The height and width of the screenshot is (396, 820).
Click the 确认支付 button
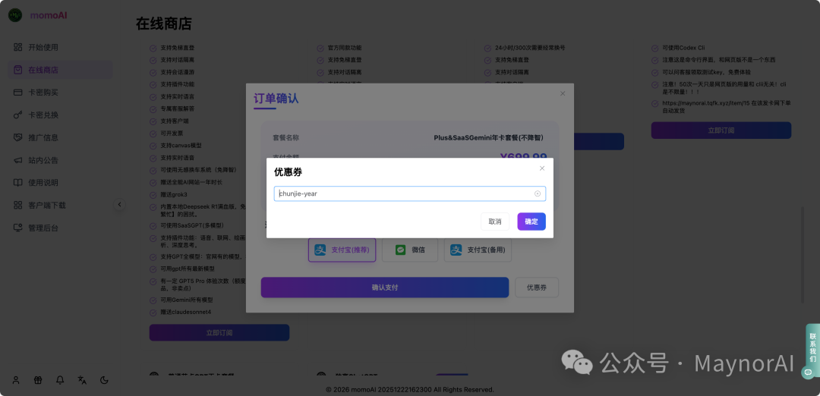[385, 288]
